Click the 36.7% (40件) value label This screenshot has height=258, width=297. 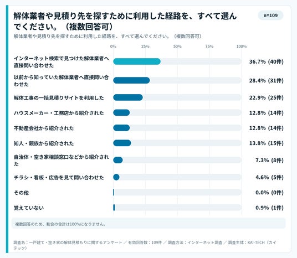[x=267, y=61]
